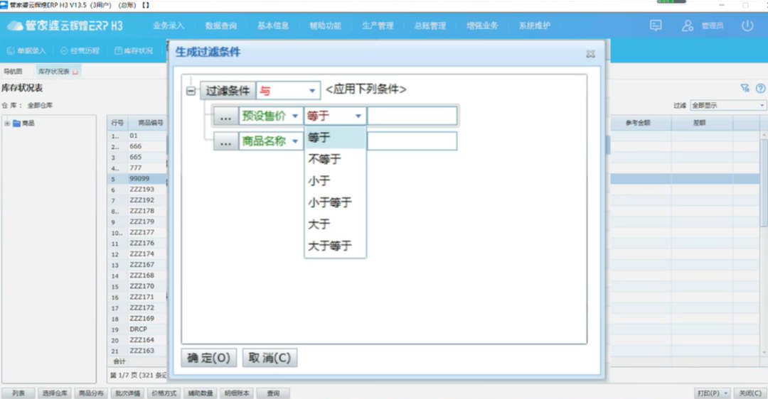Collapse the 过滤条件 tree node
768x399 pixels.
pos(191,91)
